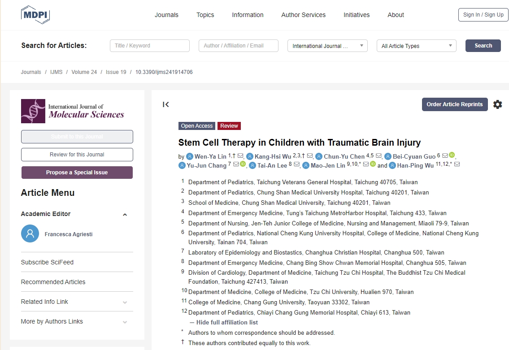Image resolution: width=509 pixels, height=350 pixels.
Task: Open the Journals menu in top navigation
Action: coord(166,15)
